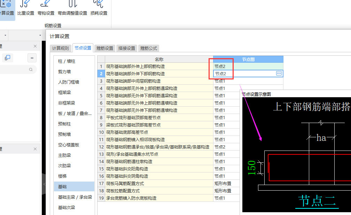
Task: Click 节点2 value in row 1
Action: click(220, 67)
